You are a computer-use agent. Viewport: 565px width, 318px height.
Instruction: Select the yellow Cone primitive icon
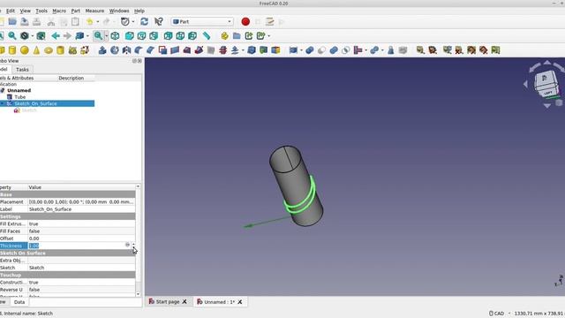[x=36, y=50]
